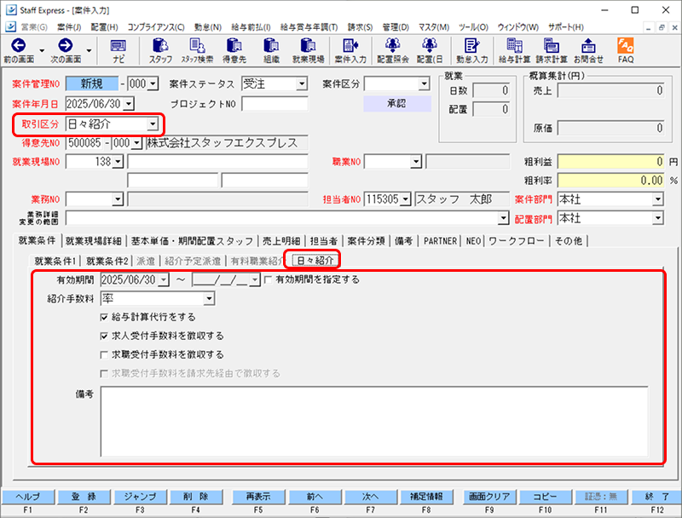682x518 pixels.
Task: Click the 補足情報 F8 button
Action: pyautogui.click(x=426, y=496)
